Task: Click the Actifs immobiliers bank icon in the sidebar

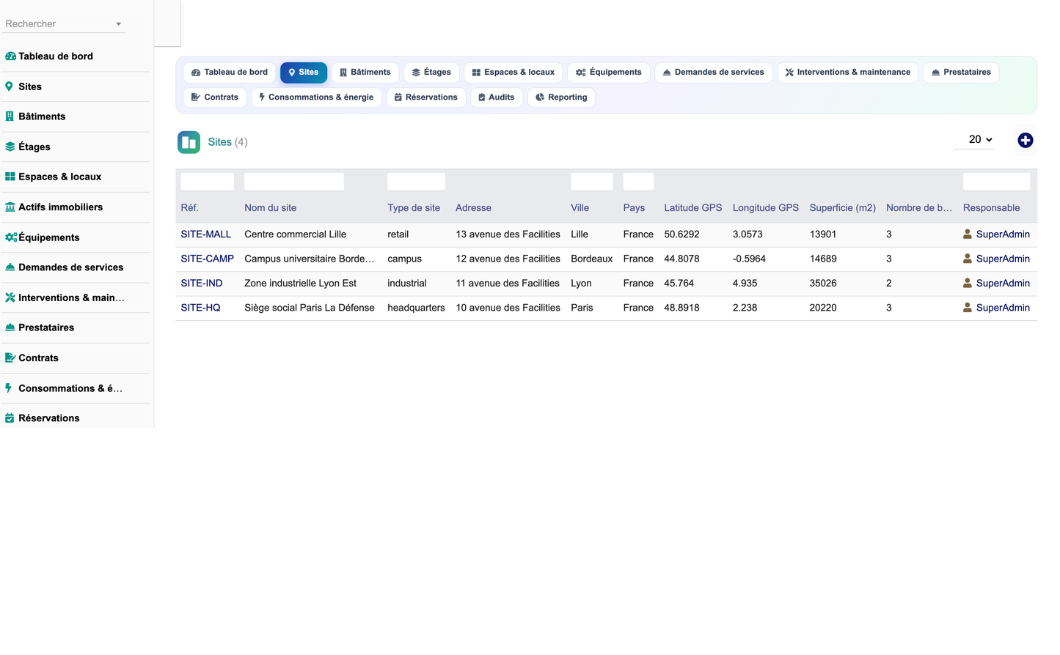Action: [10, 207]
